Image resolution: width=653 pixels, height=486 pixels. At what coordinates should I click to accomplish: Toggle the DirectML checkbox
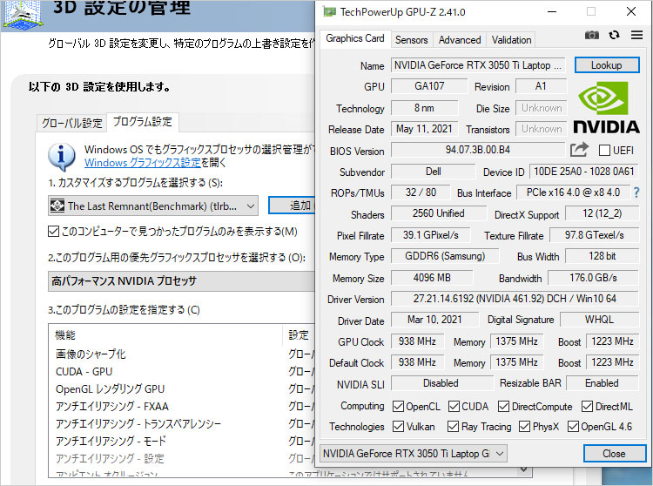(587, 406)
